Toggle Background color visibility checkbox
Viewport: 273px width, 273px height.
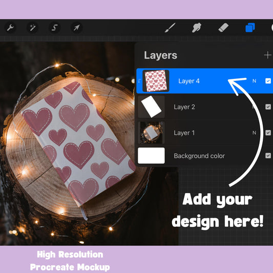click(268, 156)
